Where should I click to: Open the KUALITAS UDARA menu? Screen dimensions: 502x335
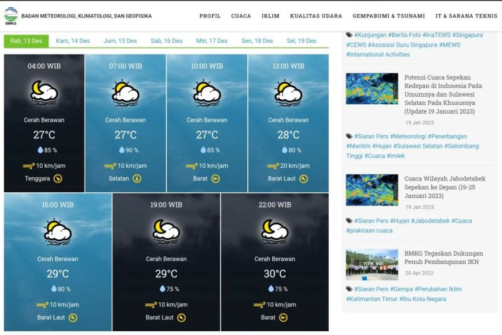316,16
